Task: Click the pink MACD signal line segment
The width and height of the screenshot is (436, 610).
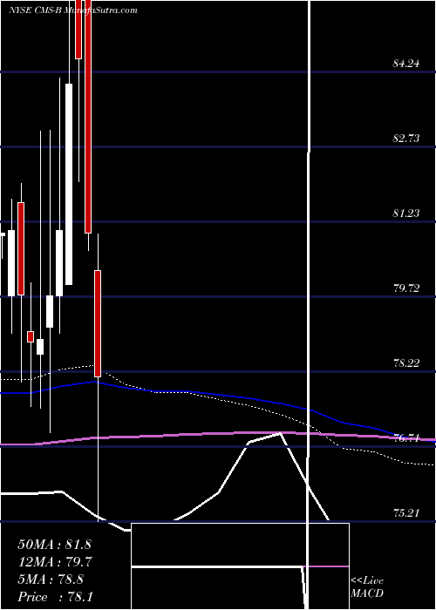Action: coord(328,566)
